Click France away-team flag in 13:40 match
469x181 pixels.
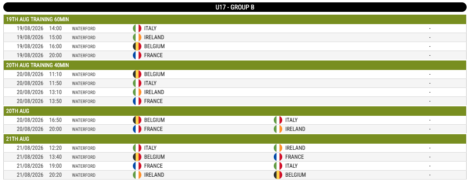pos(278,157)
